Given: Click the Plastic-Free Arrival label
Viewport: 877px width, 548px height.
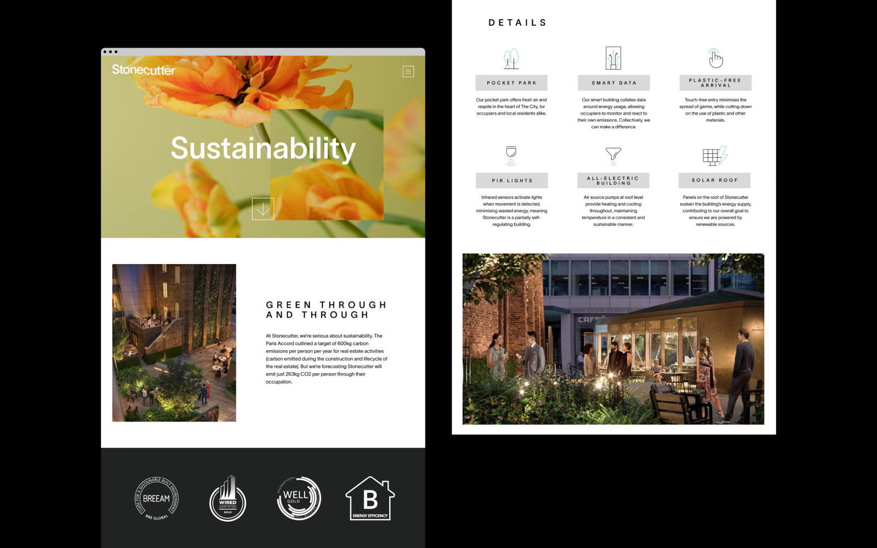Looking at the screenshot, I should tap(715, 83).
